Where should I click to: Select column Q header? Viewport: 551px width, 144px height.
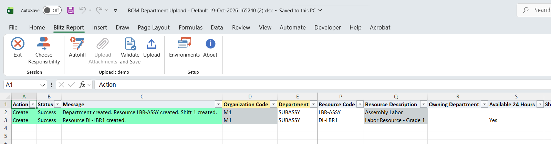396,97
